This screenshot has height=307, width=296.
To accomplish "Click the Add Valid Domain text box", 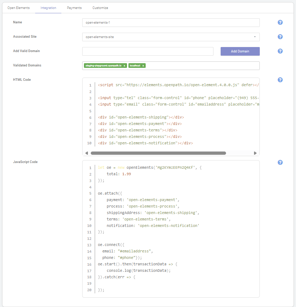I will (x=148, y=51).
